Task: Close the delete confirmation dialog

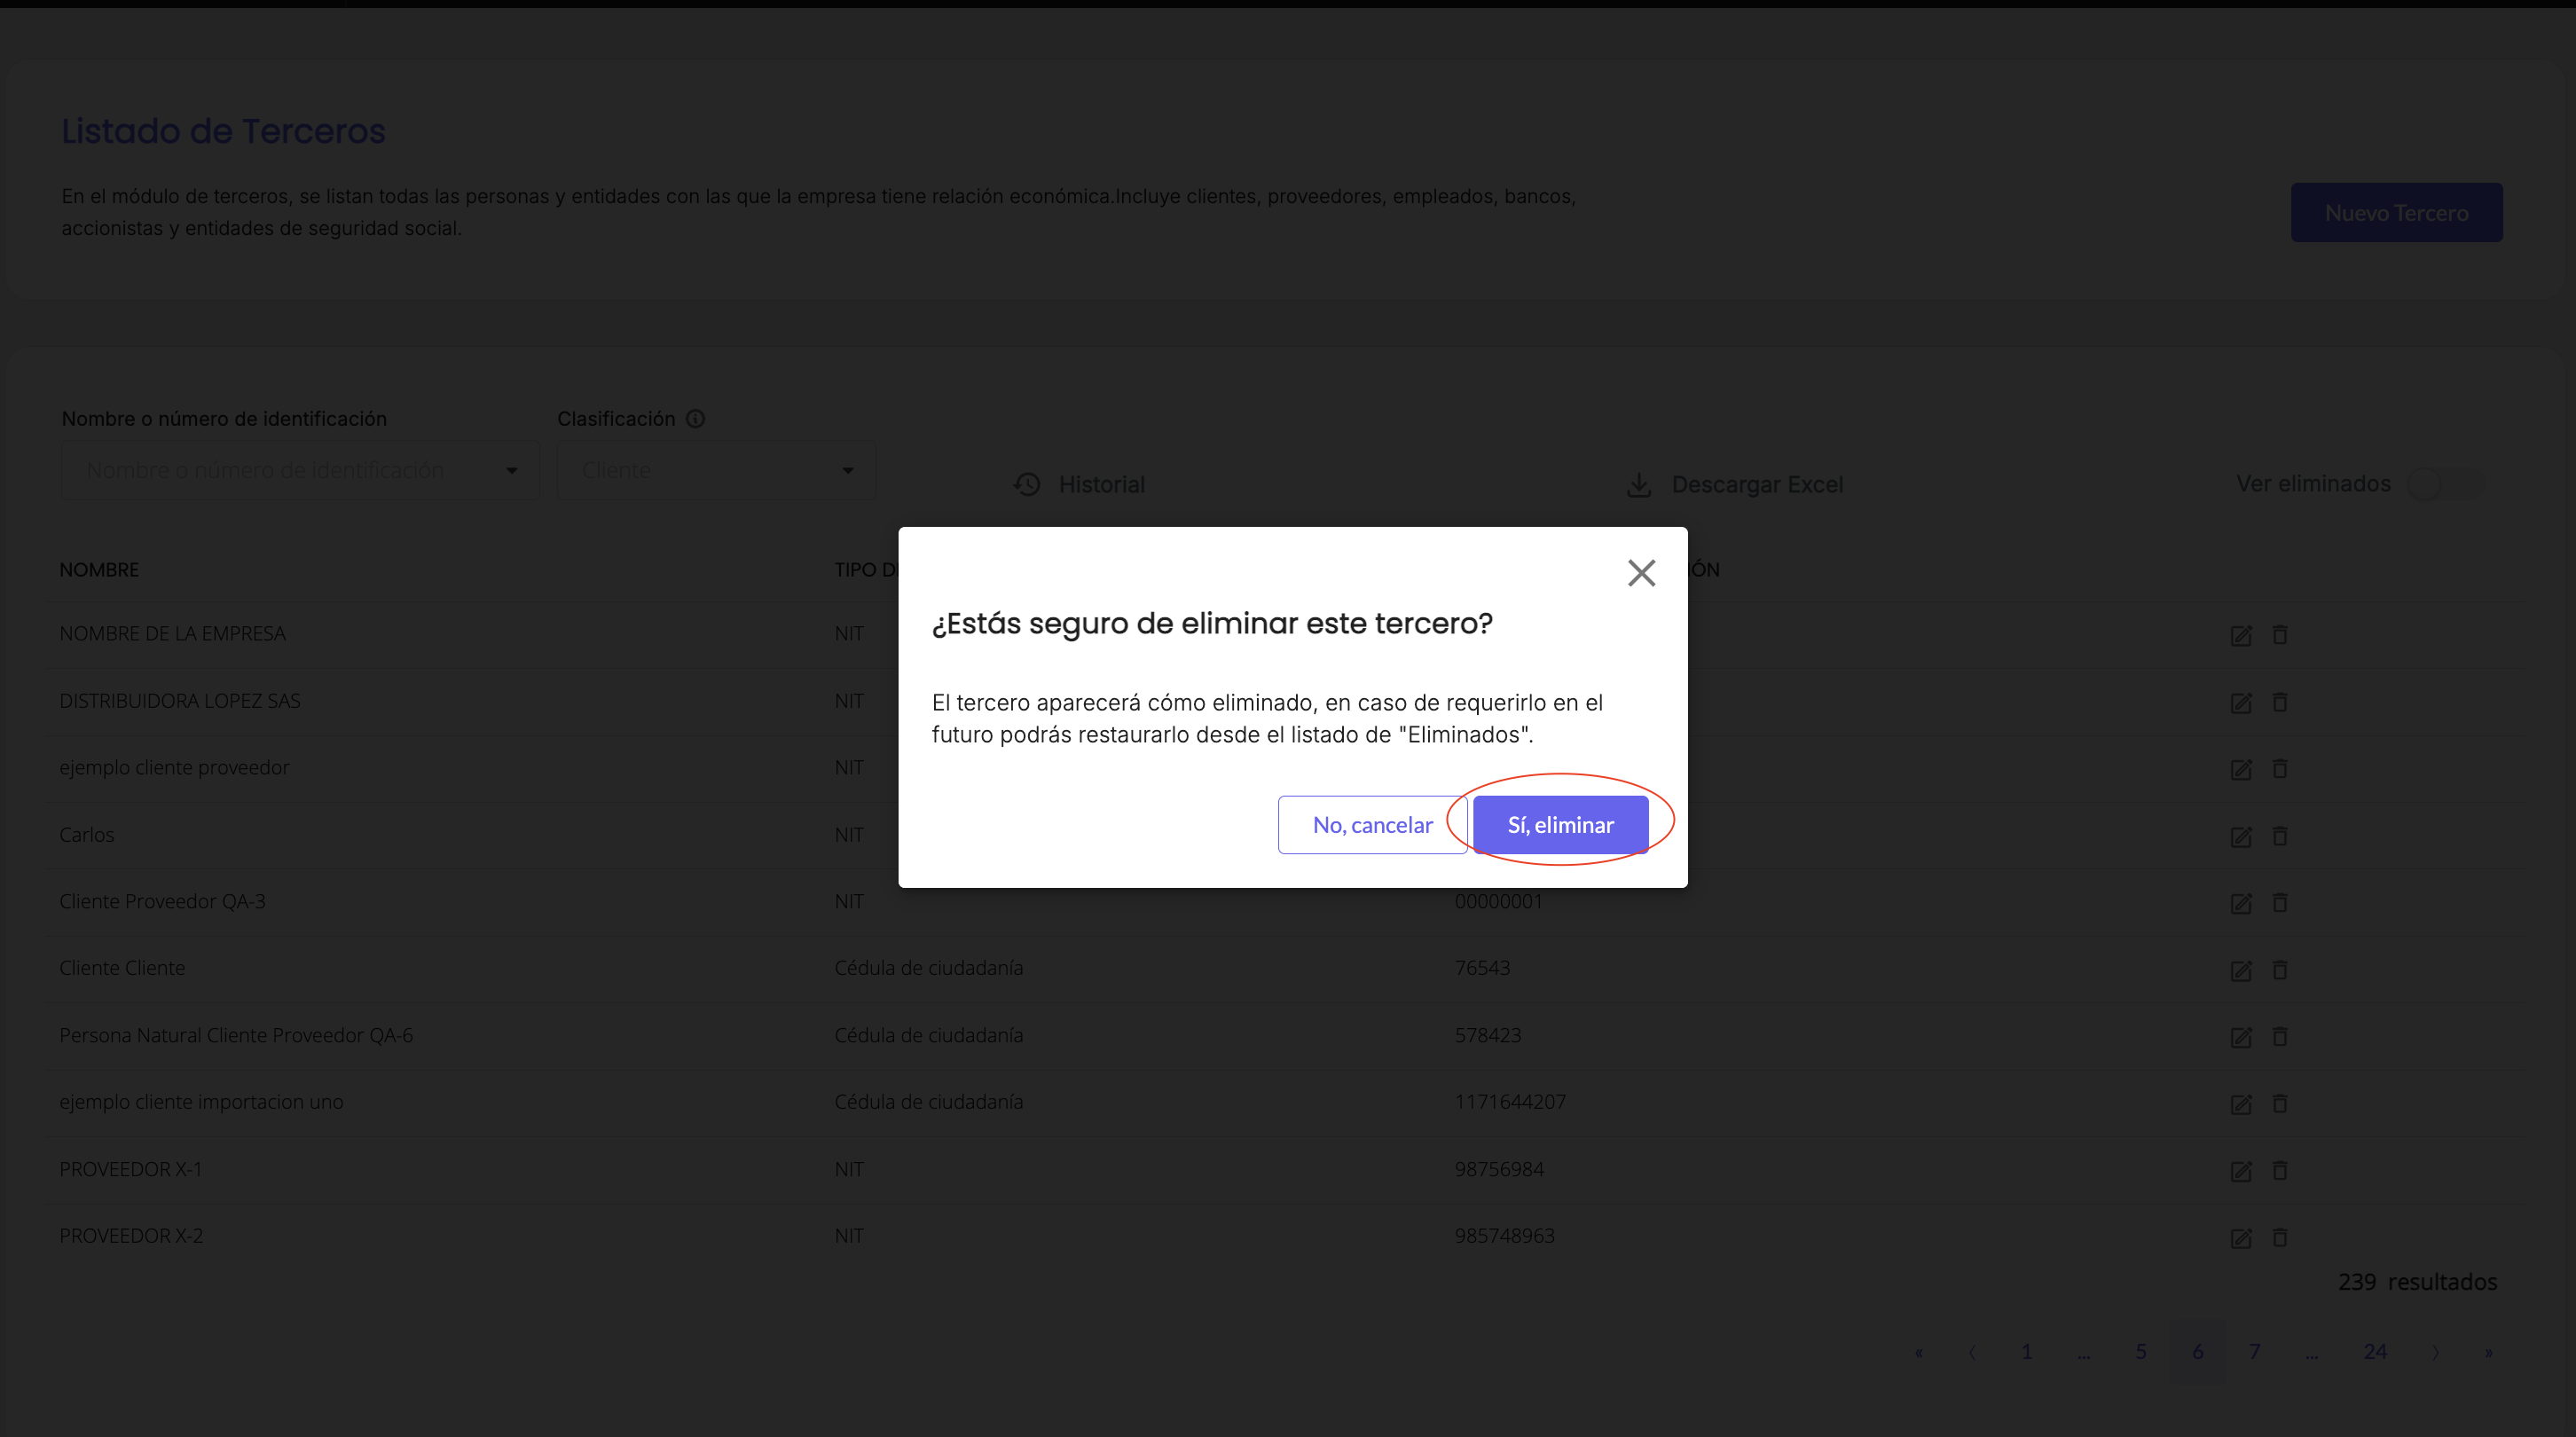Action: 1641,573
